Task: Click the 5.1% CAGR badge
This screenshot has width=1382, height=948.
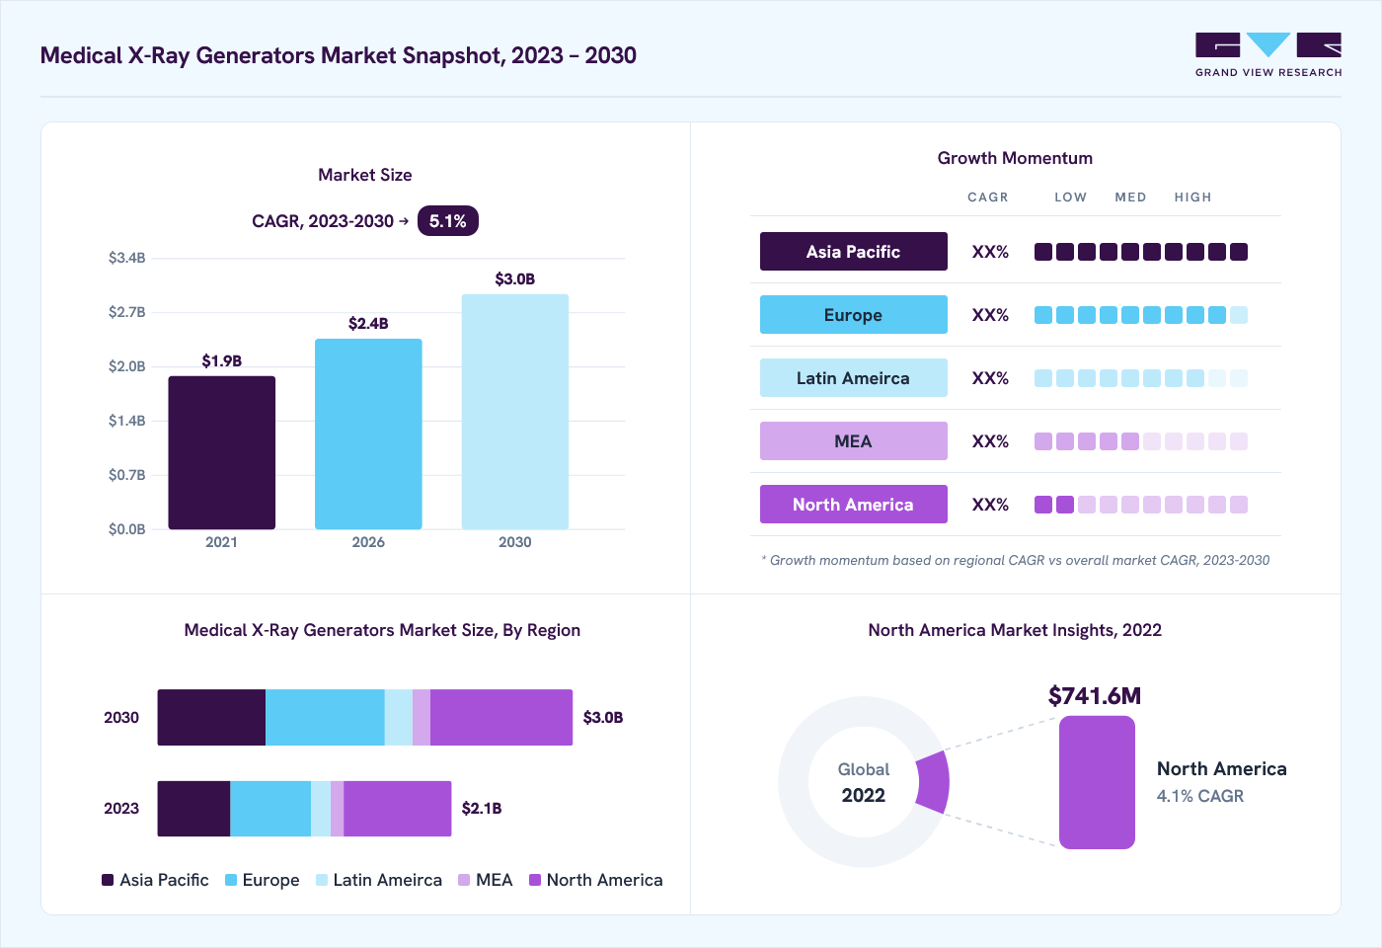Action: 448,221
